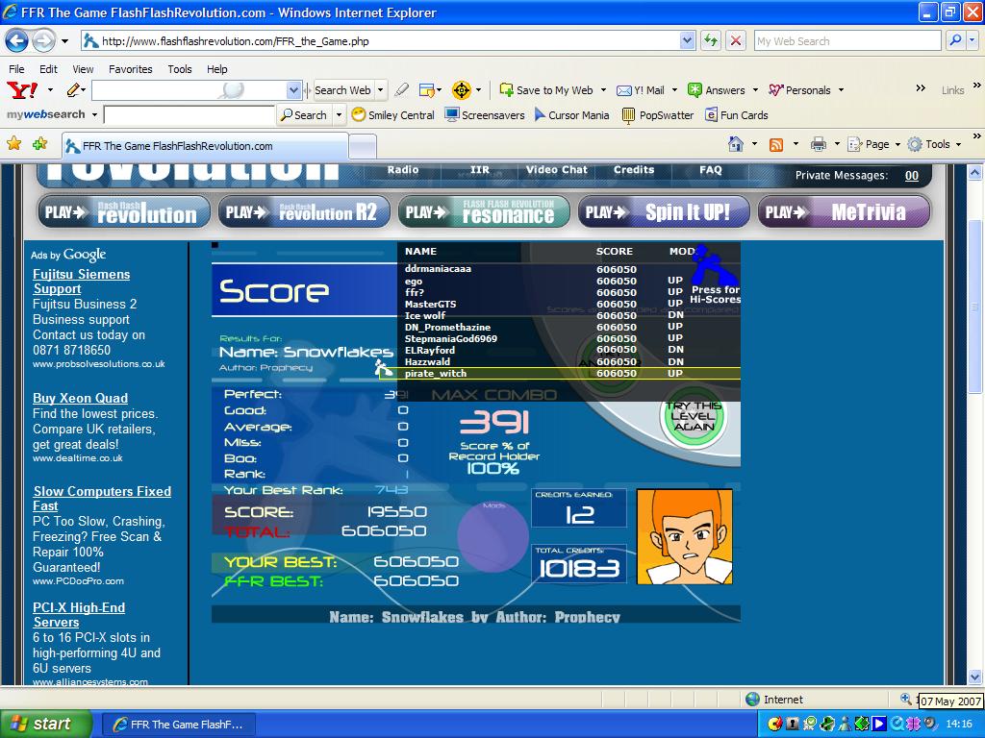Click Play Spin It UP! button
This screenshot has height=738, width=985.
point(664,212)
